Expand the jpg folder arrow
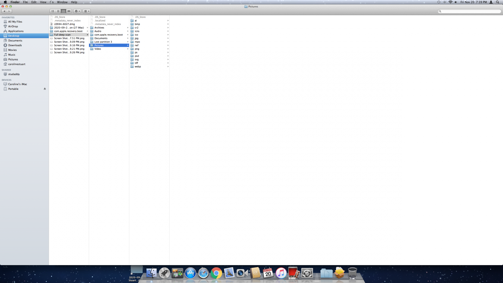The image size is (503, 283). pos(168,38)
